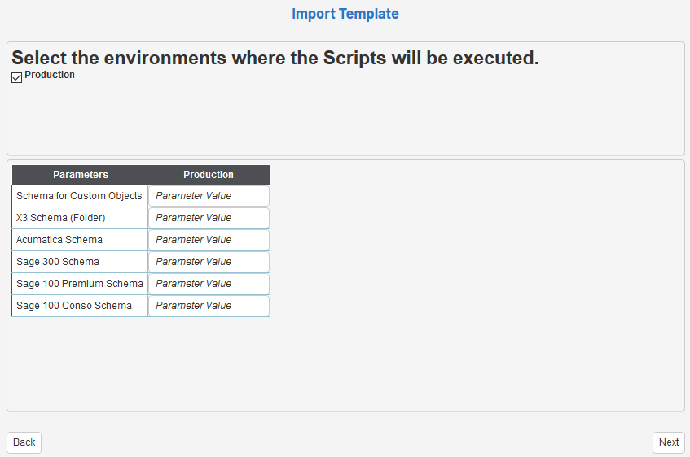Click Schema for Custom Objects value field
Viewport: 690px width, 457px height.
[209, 196]
